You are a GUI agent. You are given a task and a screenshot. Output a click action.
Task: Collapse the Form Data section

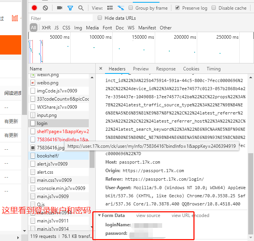[x=100, y=215]
